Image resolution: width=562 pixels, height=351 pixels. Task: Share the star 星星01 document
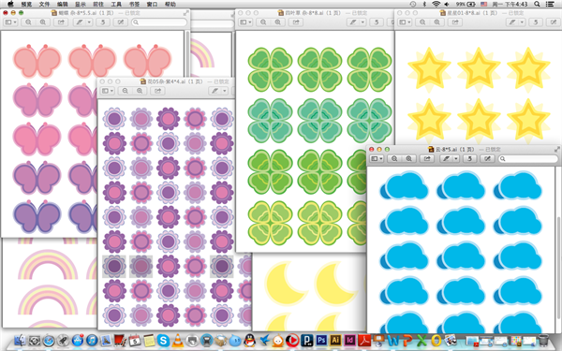(455, 22)
